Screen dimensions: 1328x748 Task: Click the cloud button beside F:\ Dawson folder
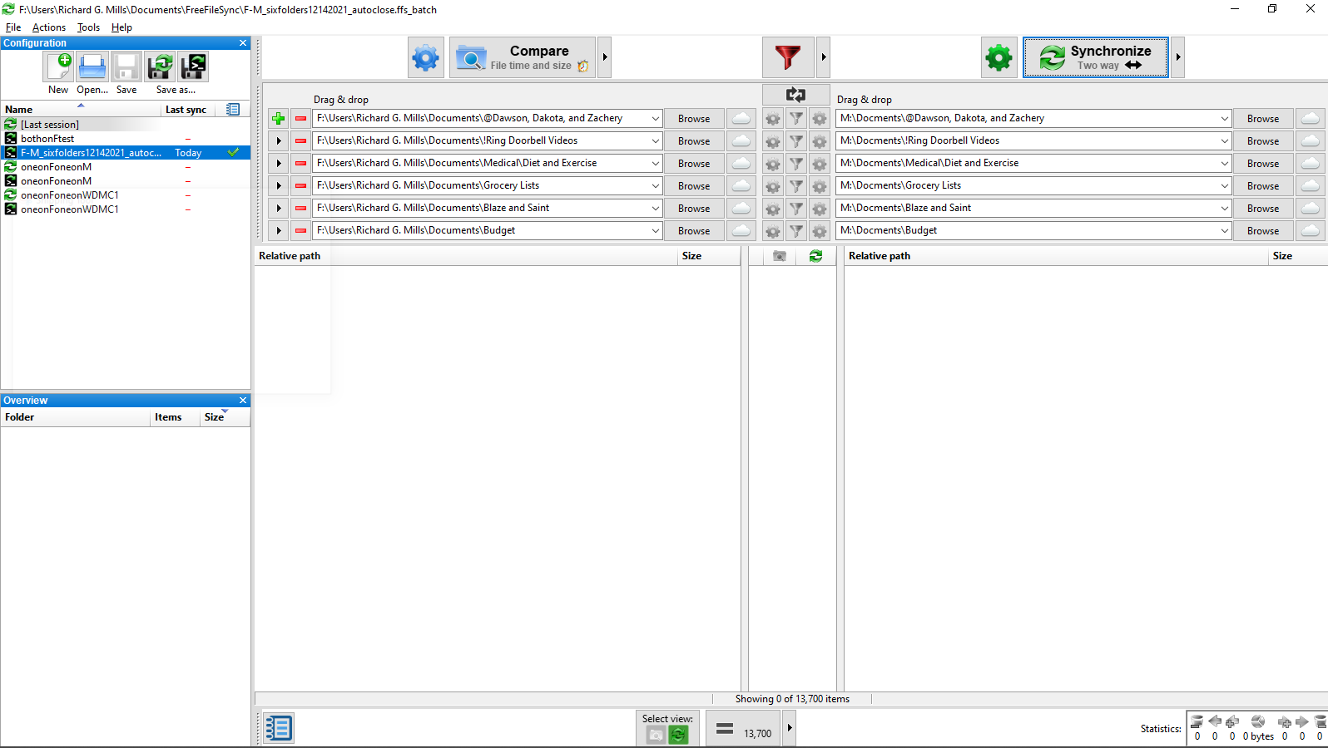coord(741,119)
